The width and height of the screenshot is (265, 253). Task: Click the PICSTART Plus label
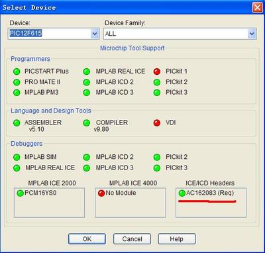(46, 72)
